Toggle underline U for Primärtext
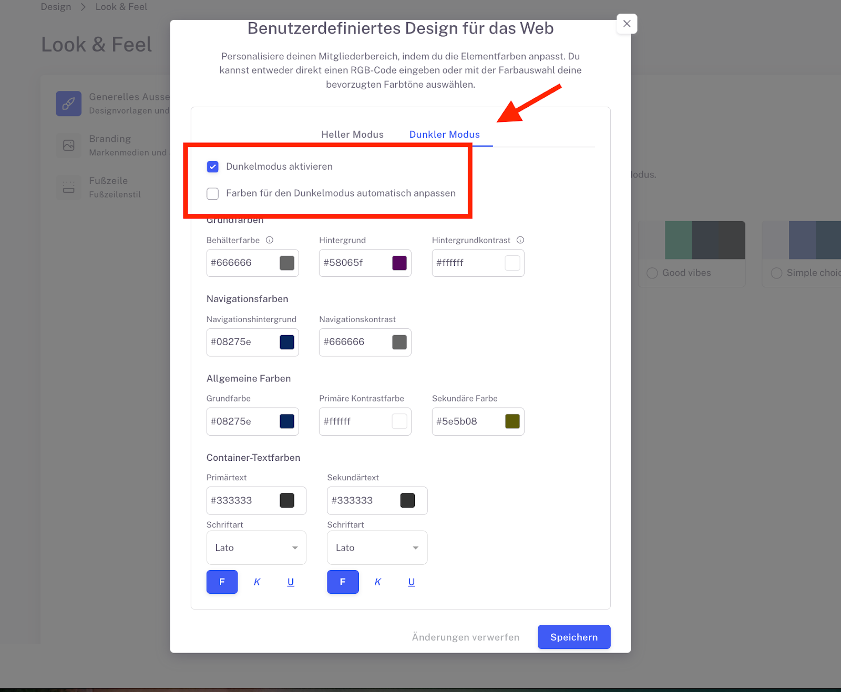841x692 pixels. pos(291,582)
